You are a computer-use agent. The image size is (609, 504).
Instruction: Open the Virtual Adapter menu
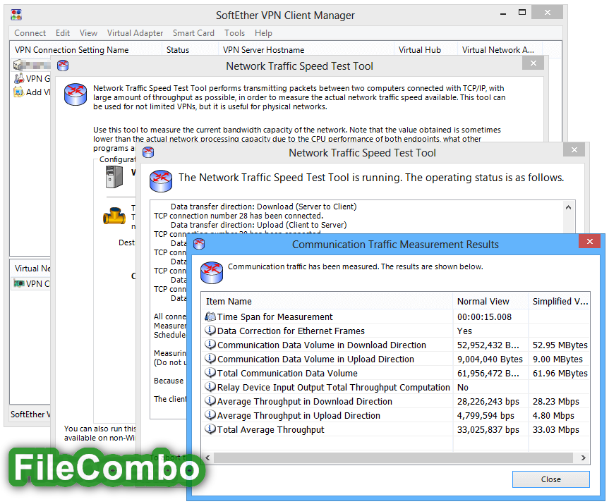135,33
